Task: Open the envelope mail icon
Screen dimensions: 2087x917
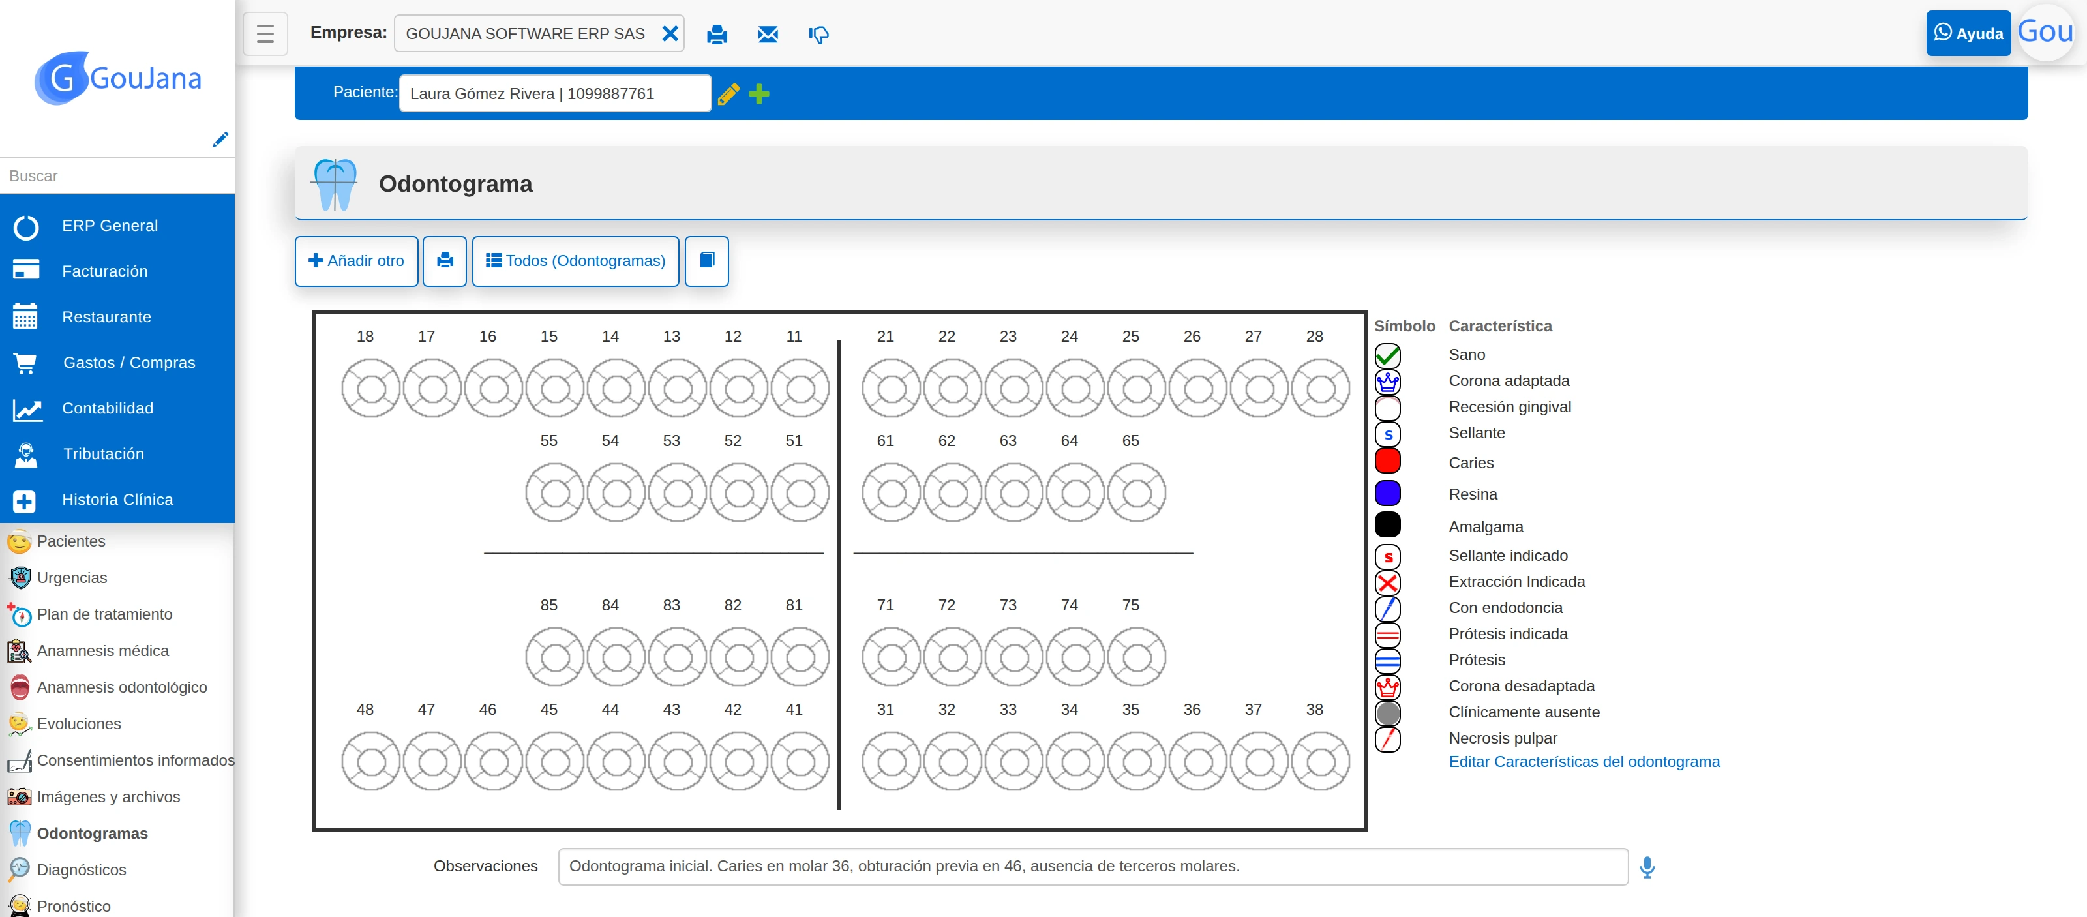Action: pyautogui.click(x=767, y=34)
